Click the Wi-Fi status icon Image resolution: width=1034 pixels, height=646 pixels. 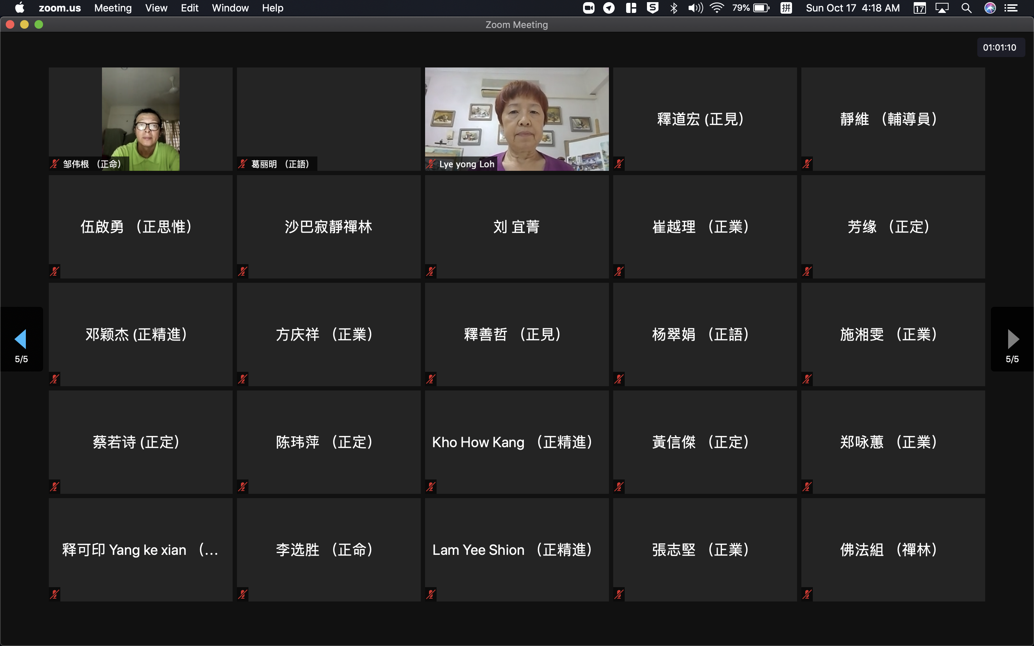click(717, 8)
